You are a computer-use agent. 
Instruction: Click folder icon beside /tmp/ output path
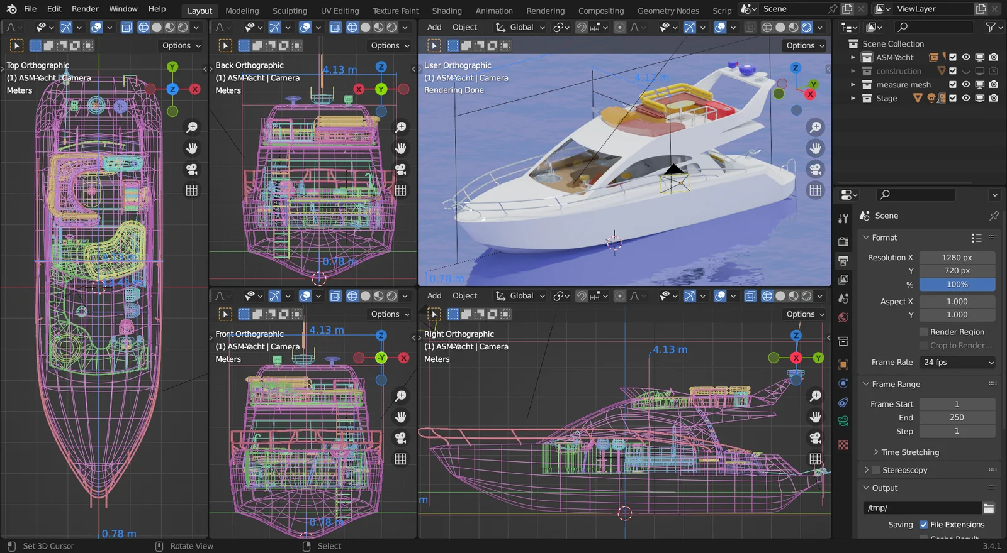[x=989, y=508]
